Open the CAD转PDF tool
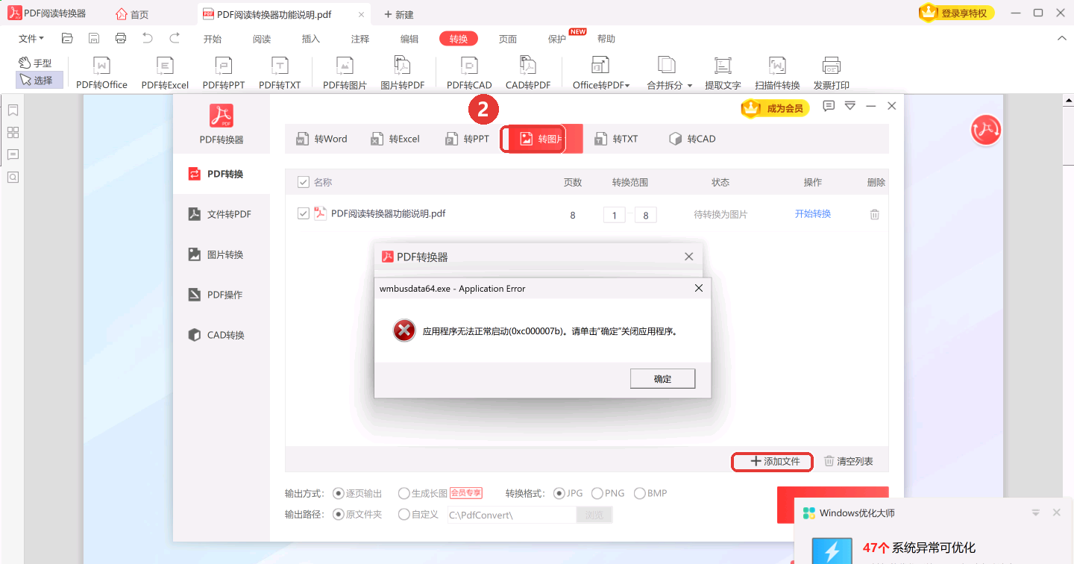The width and height of the screenshot is (1074, 564). pos(528,73)
